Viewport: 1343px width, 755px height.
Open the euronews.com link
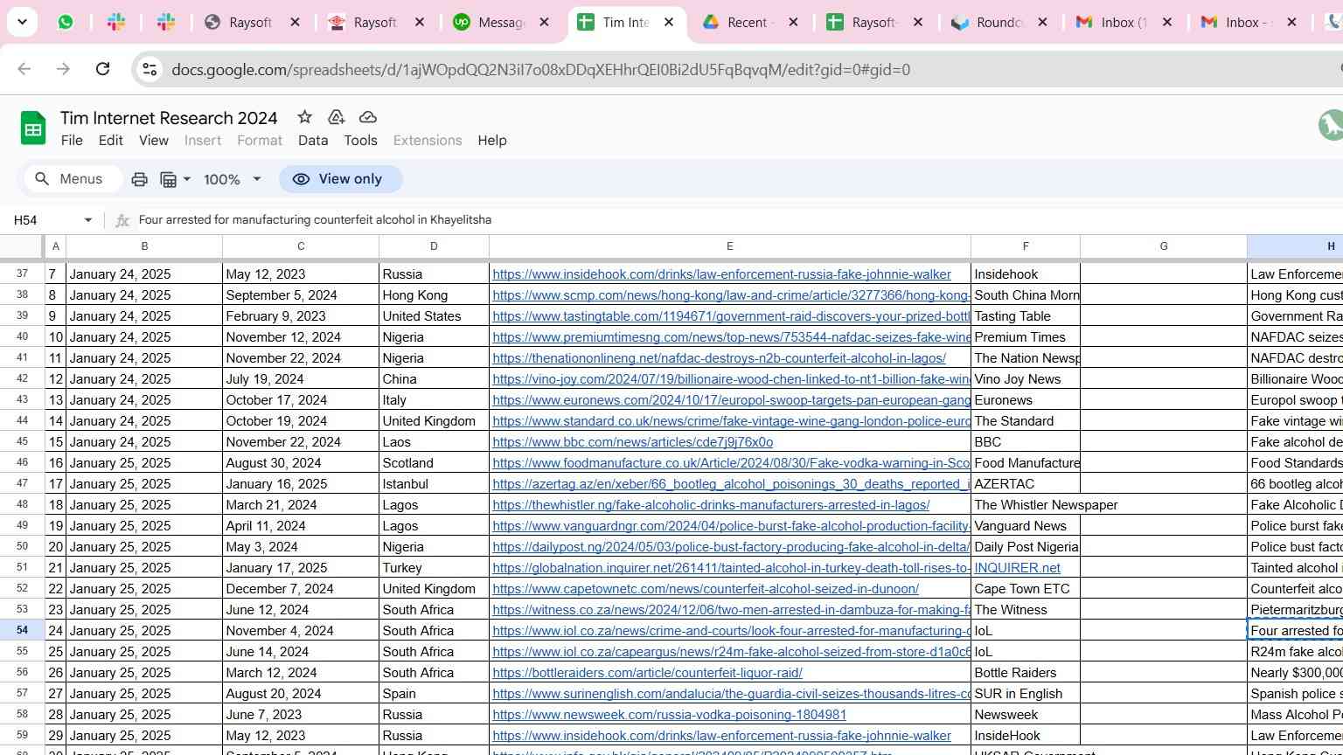point(731,400)
